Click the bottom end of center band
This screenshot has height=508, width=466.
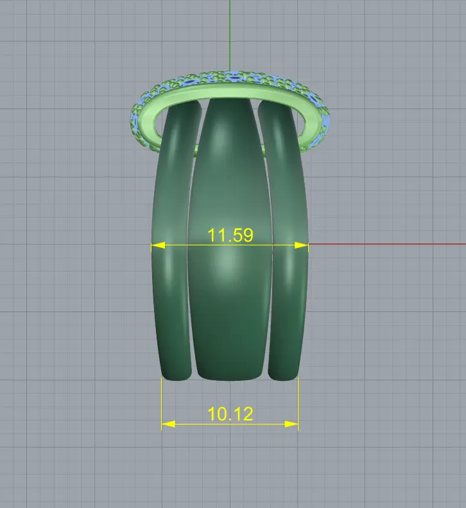click(230, 374)
